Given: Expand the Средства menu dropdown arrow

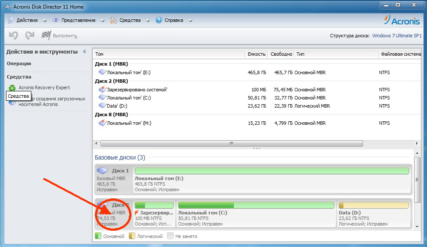Looking at the screenshot, I should click(x=147, y=21).
